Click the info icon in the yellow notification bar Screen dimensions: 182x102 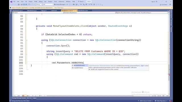point(11,8)
